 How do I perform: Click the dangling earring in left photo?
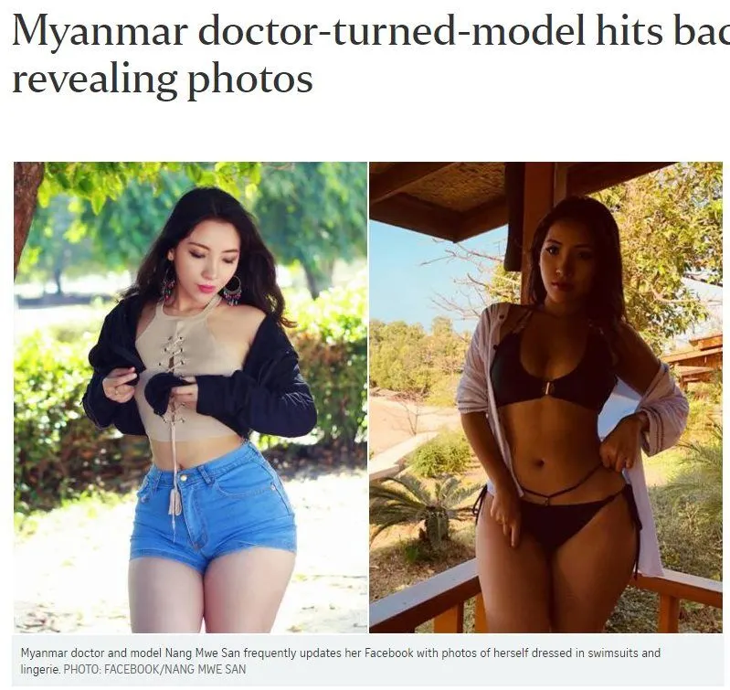coord(232,291)
